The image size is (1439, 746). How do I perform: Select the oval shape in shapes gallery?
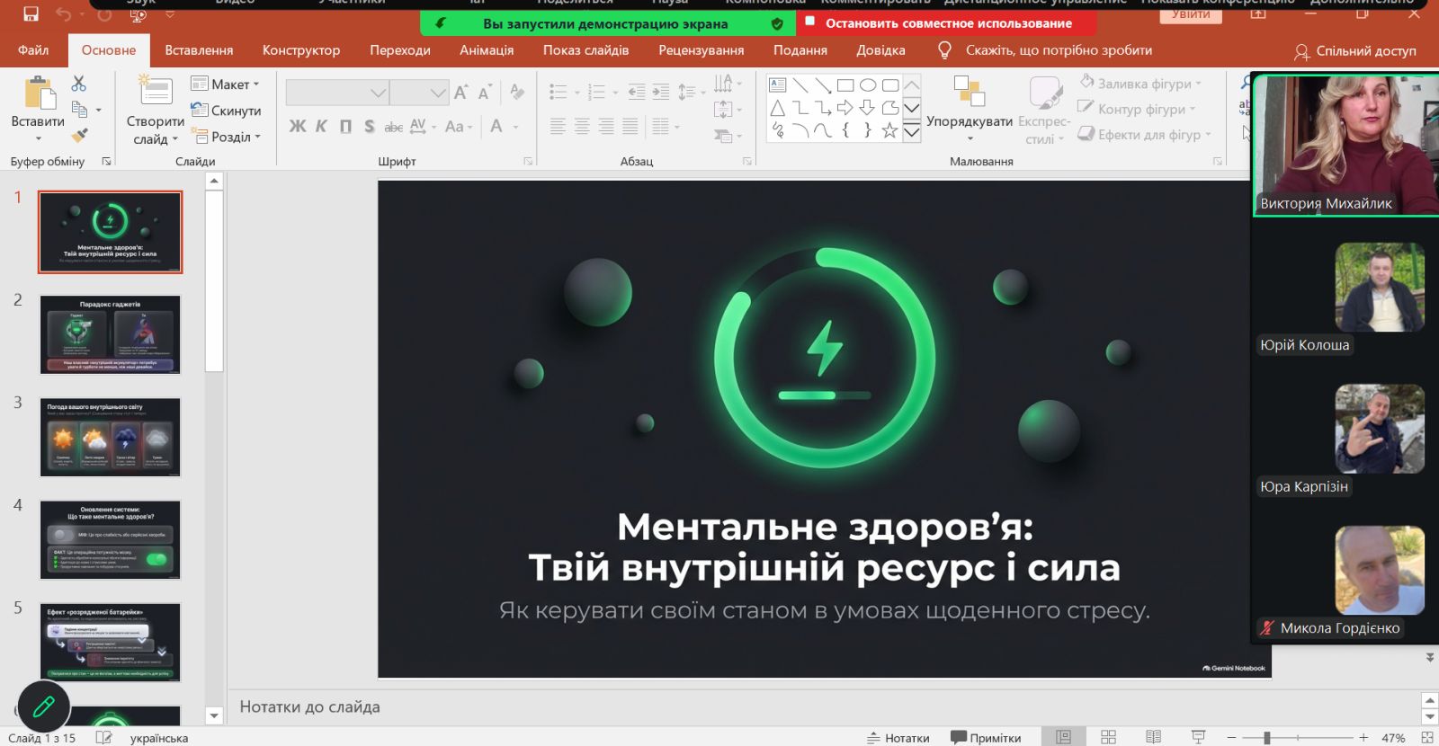point(868,85)
